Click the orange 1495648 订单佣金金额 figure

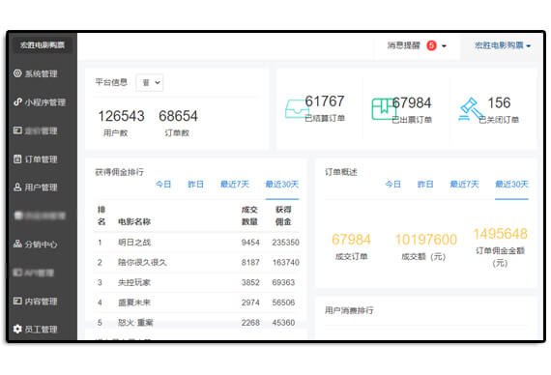[x=501, y=234]
